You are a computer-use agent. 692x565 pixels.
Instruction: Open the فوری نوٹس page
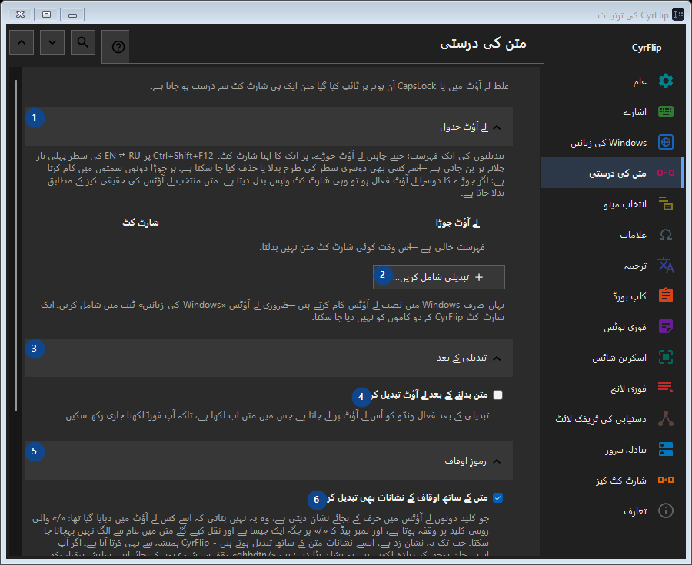(613, 326)
